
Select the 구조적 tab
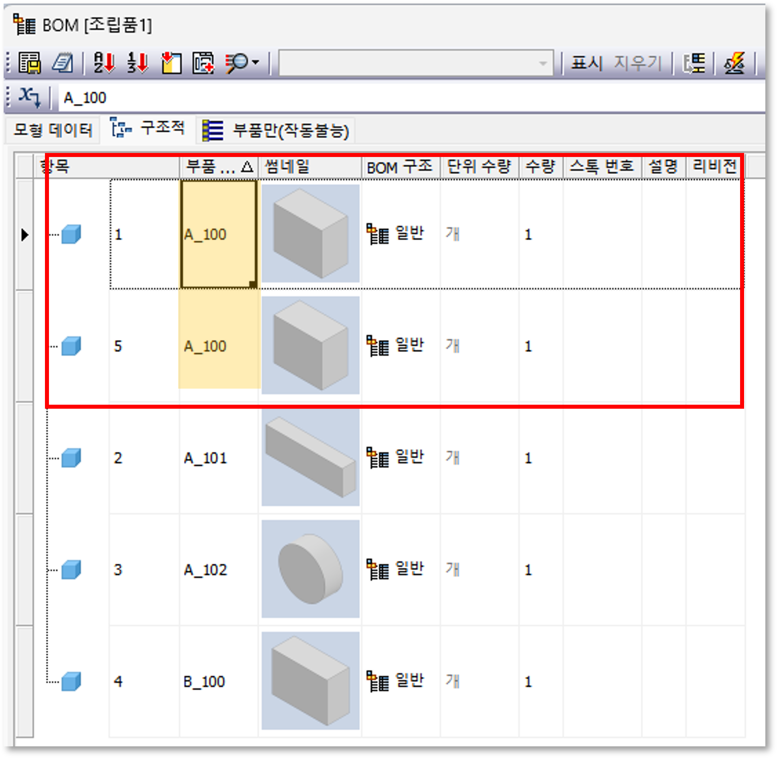coord(148,129)
